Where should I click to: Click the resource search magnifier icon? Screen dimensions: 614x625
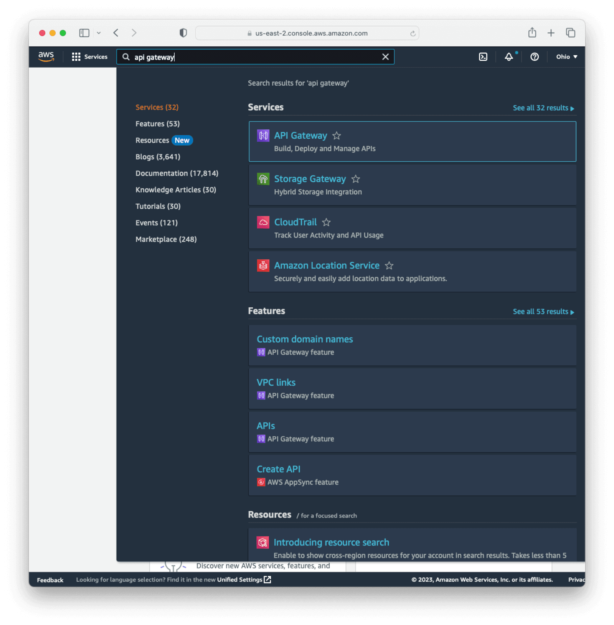[262, 542]
